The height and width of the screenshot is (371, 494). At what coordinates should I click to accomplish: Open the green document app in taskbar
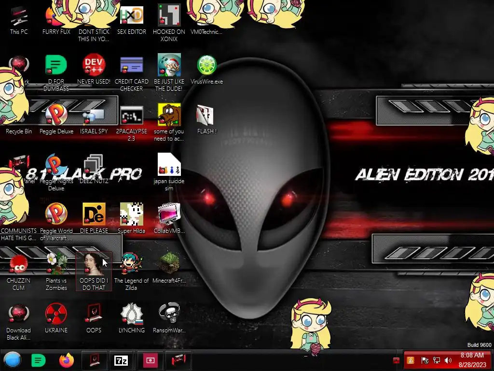(x=39, y=360)
